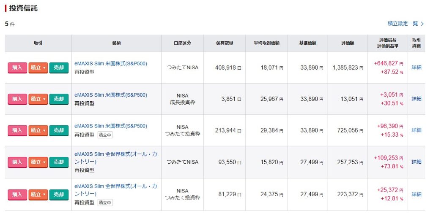Expand 積立 dropdown for つみたてNISA S&P500 row
Screen dimensions: 433x219
[38, 68]
